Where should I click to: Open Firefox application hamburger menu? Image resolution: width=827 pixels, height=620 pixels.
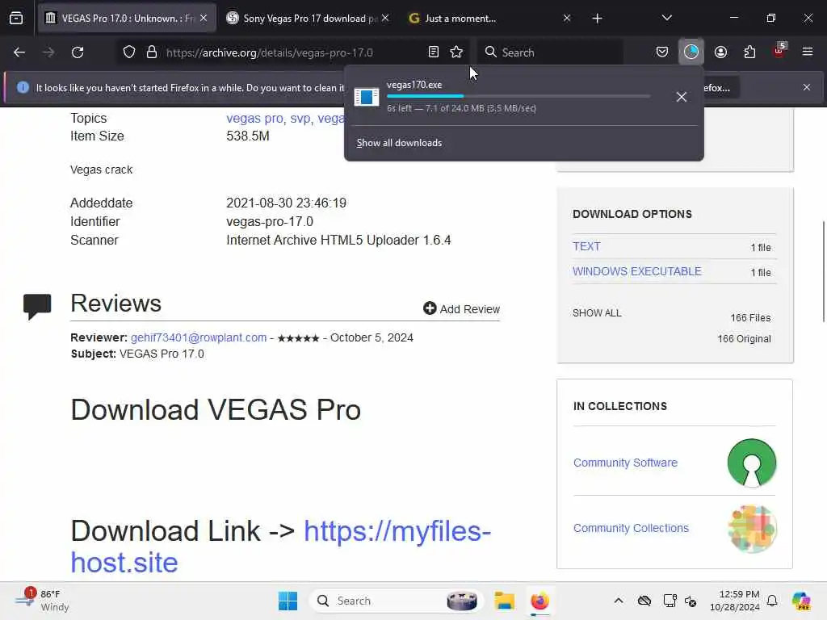[x=808, y=52]
